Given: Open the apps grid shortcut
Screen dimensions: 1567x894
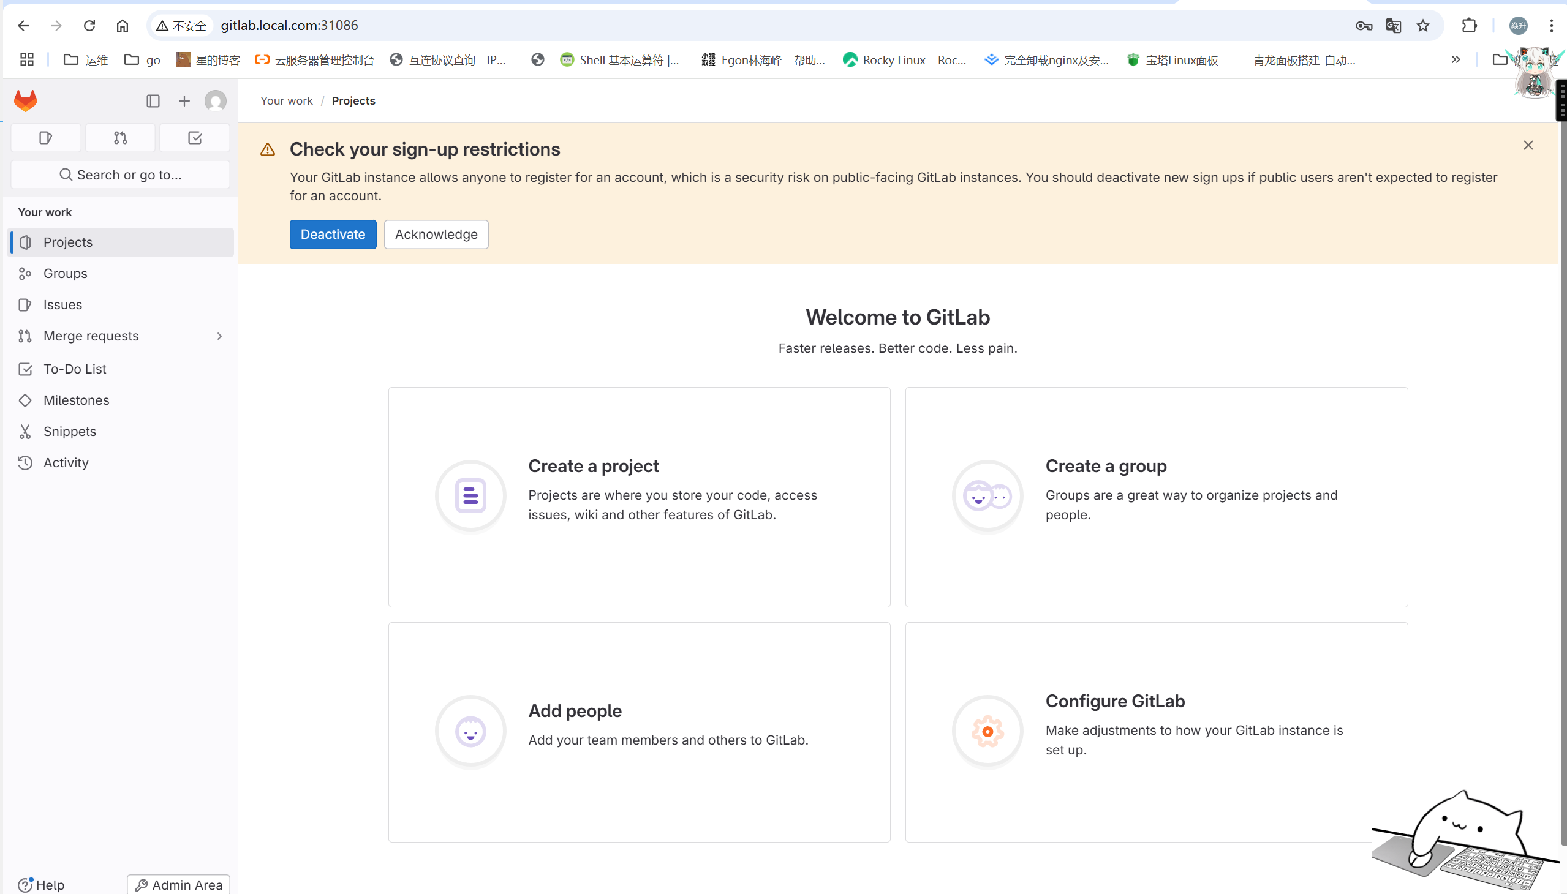Looking at the screenshot, I should [x=26, y=60].
